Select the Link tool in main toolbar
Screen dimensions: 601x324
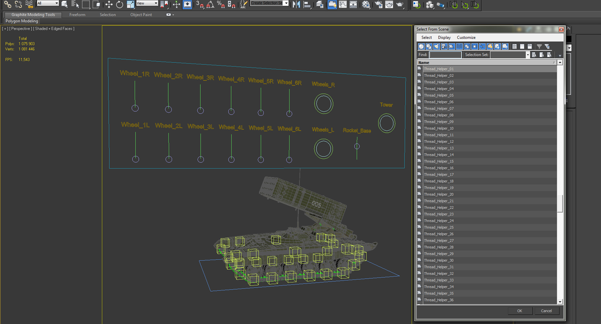(x=8, y=4)
